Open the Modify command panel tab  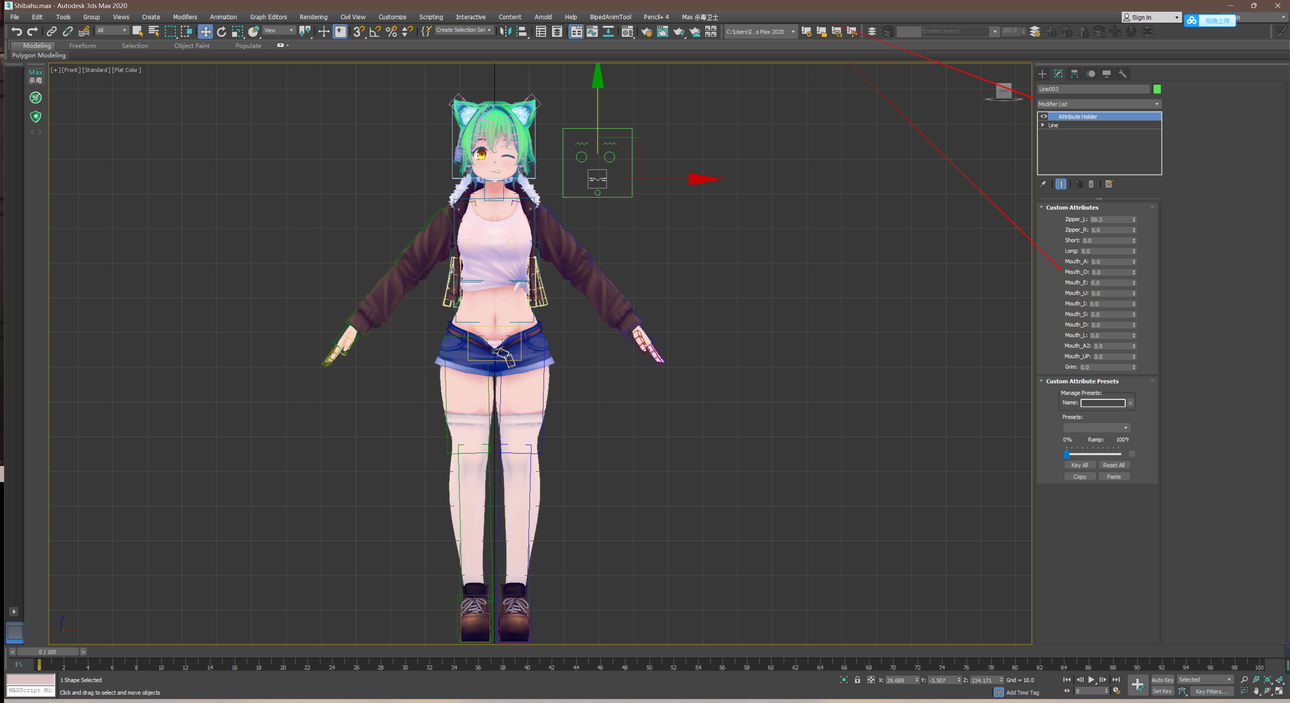coord(1058,74)
